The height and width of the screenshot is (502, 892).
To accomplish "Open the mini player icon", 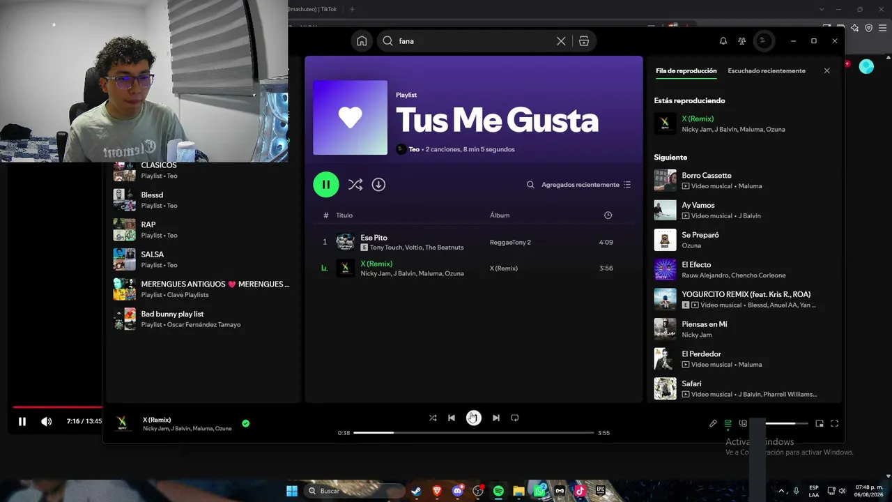I will pos(820,423).
